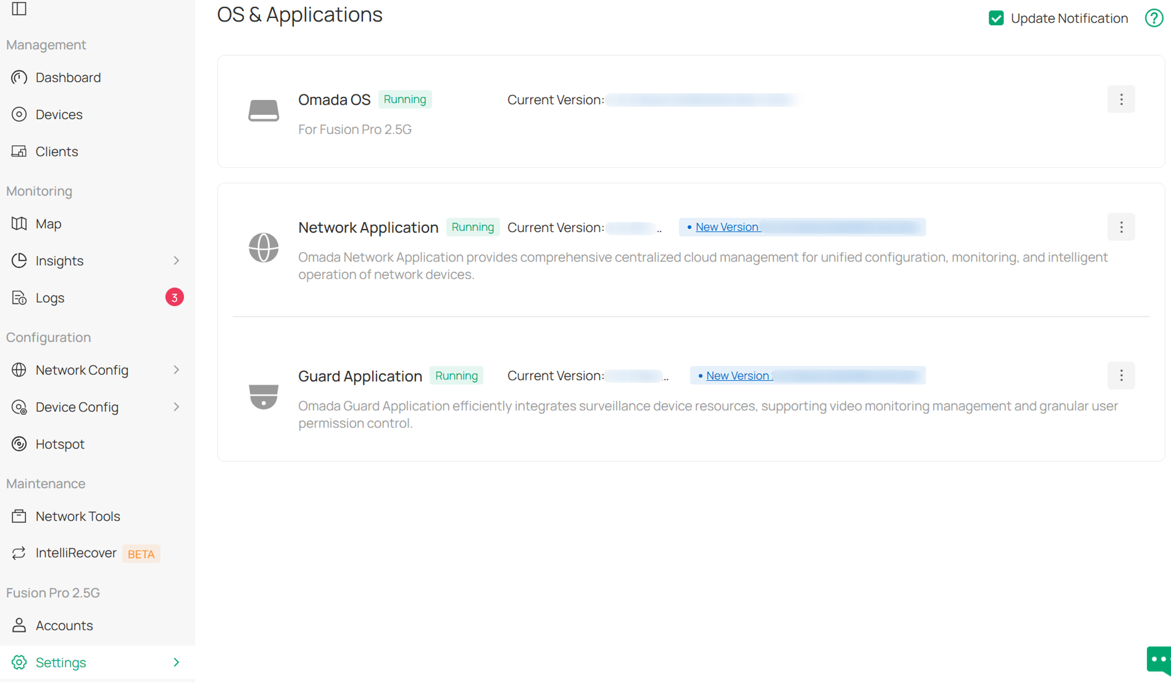Click Omada OS Running status tag
Viewport: 1171px width, 682px height.
[405, 99]
